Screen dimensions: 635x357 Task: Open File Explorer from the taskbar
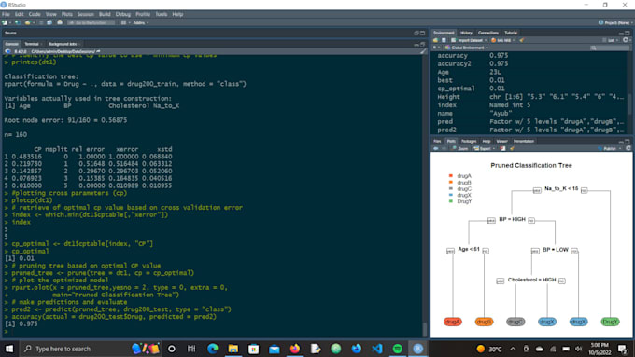pyautogui.click(x=233, y=349)
